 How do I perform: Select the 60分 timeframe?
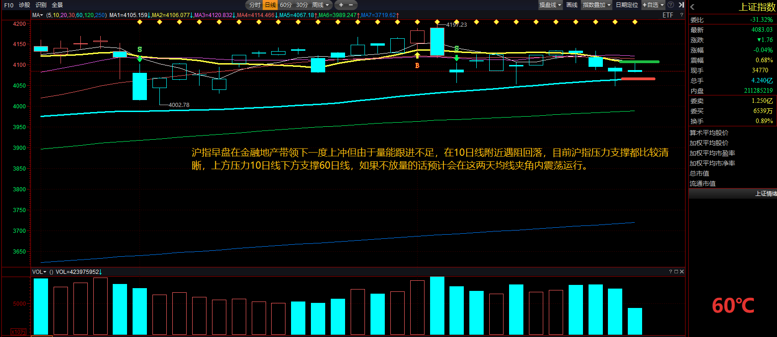click(x=286, y=5)
